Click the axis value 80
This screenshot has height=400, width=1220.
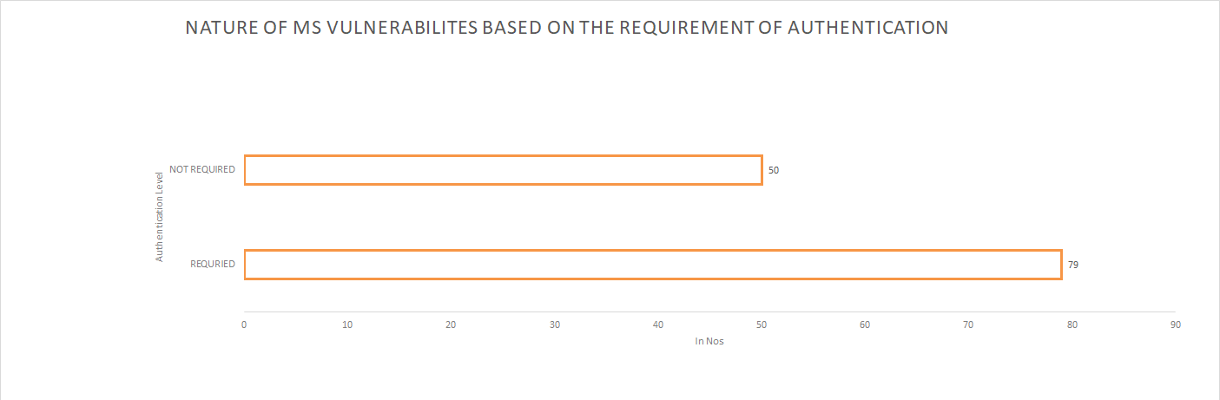pyautogui.click(x=1072, y=325)
